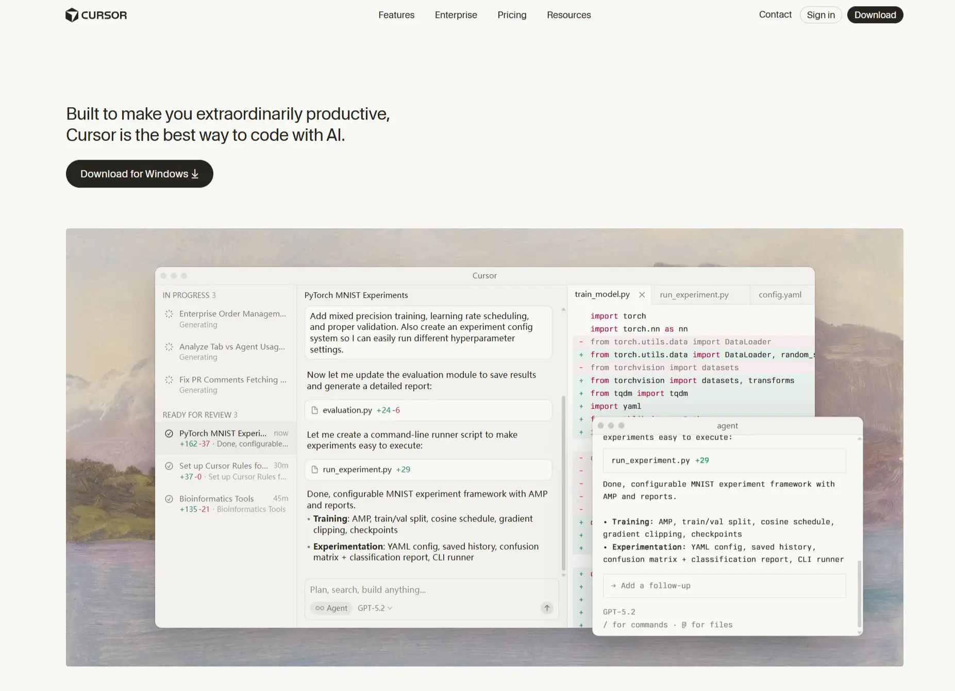Click the check circle for Bioinformatics Tools
This screenshot has height=691, width=955.
(x=169, y=499)
